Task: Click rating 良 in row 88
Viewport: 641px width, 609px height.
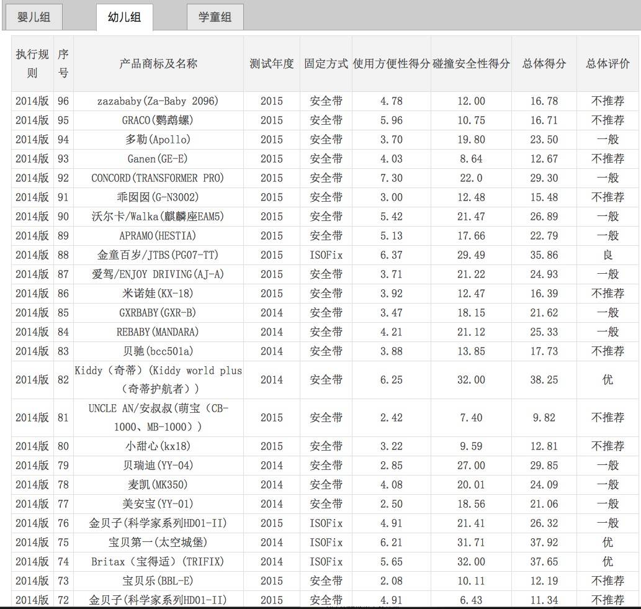Action: click(607, 255)
